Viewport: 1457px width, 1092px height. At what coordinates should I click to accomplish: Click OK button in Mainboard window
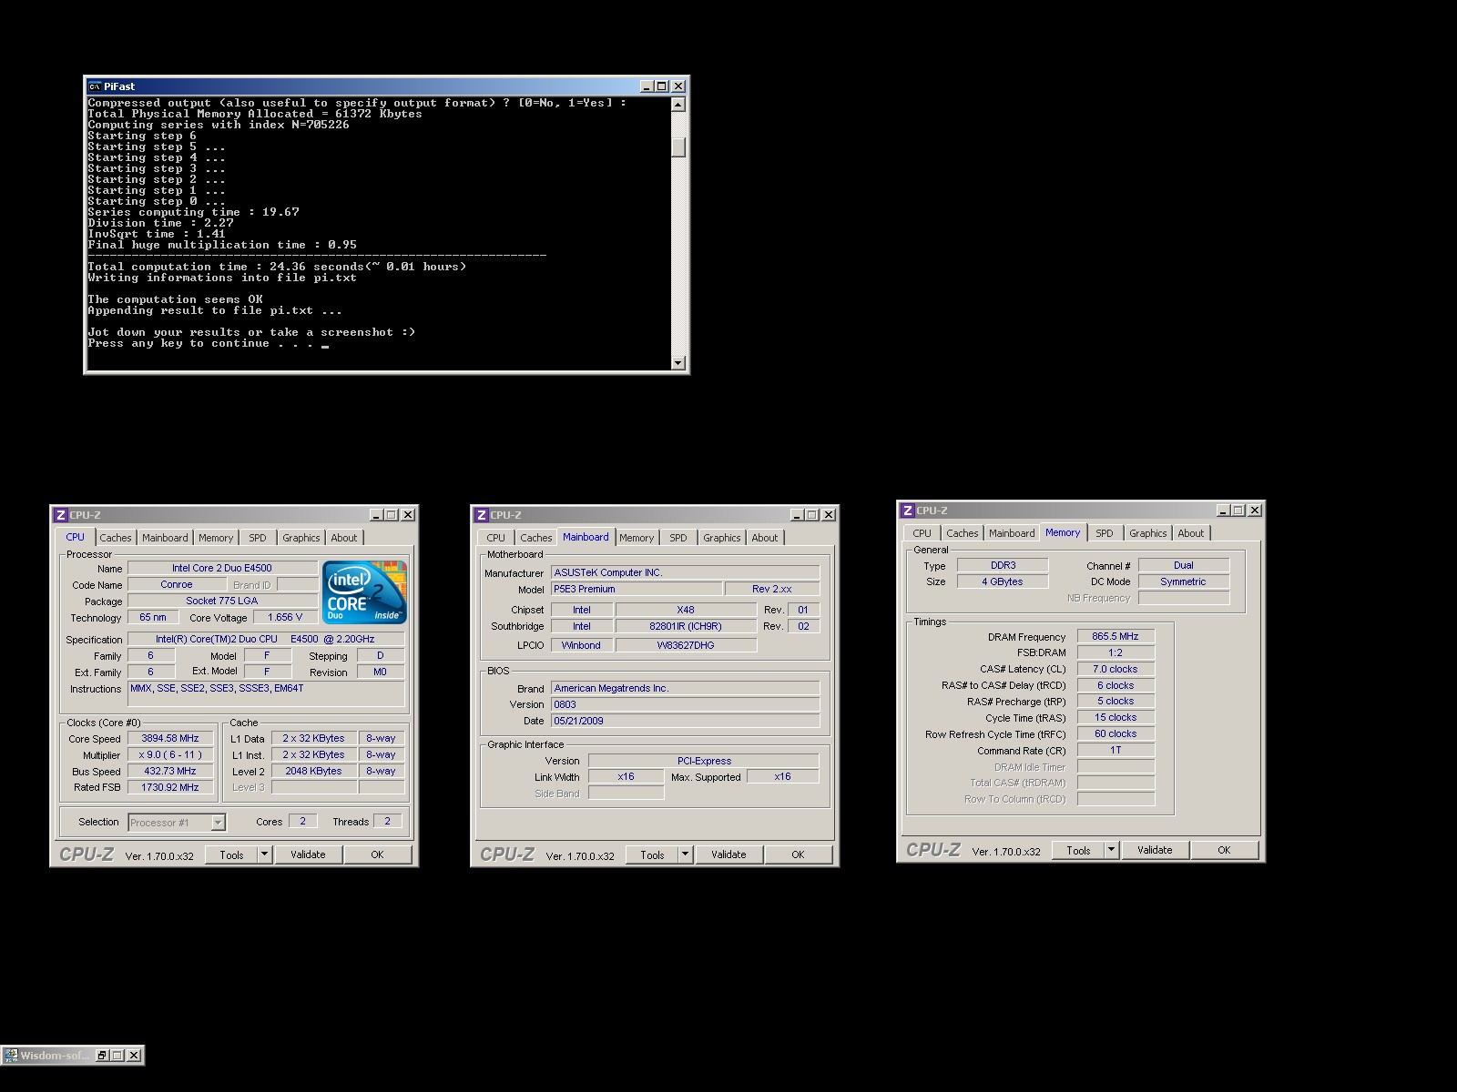click(798, 854)
